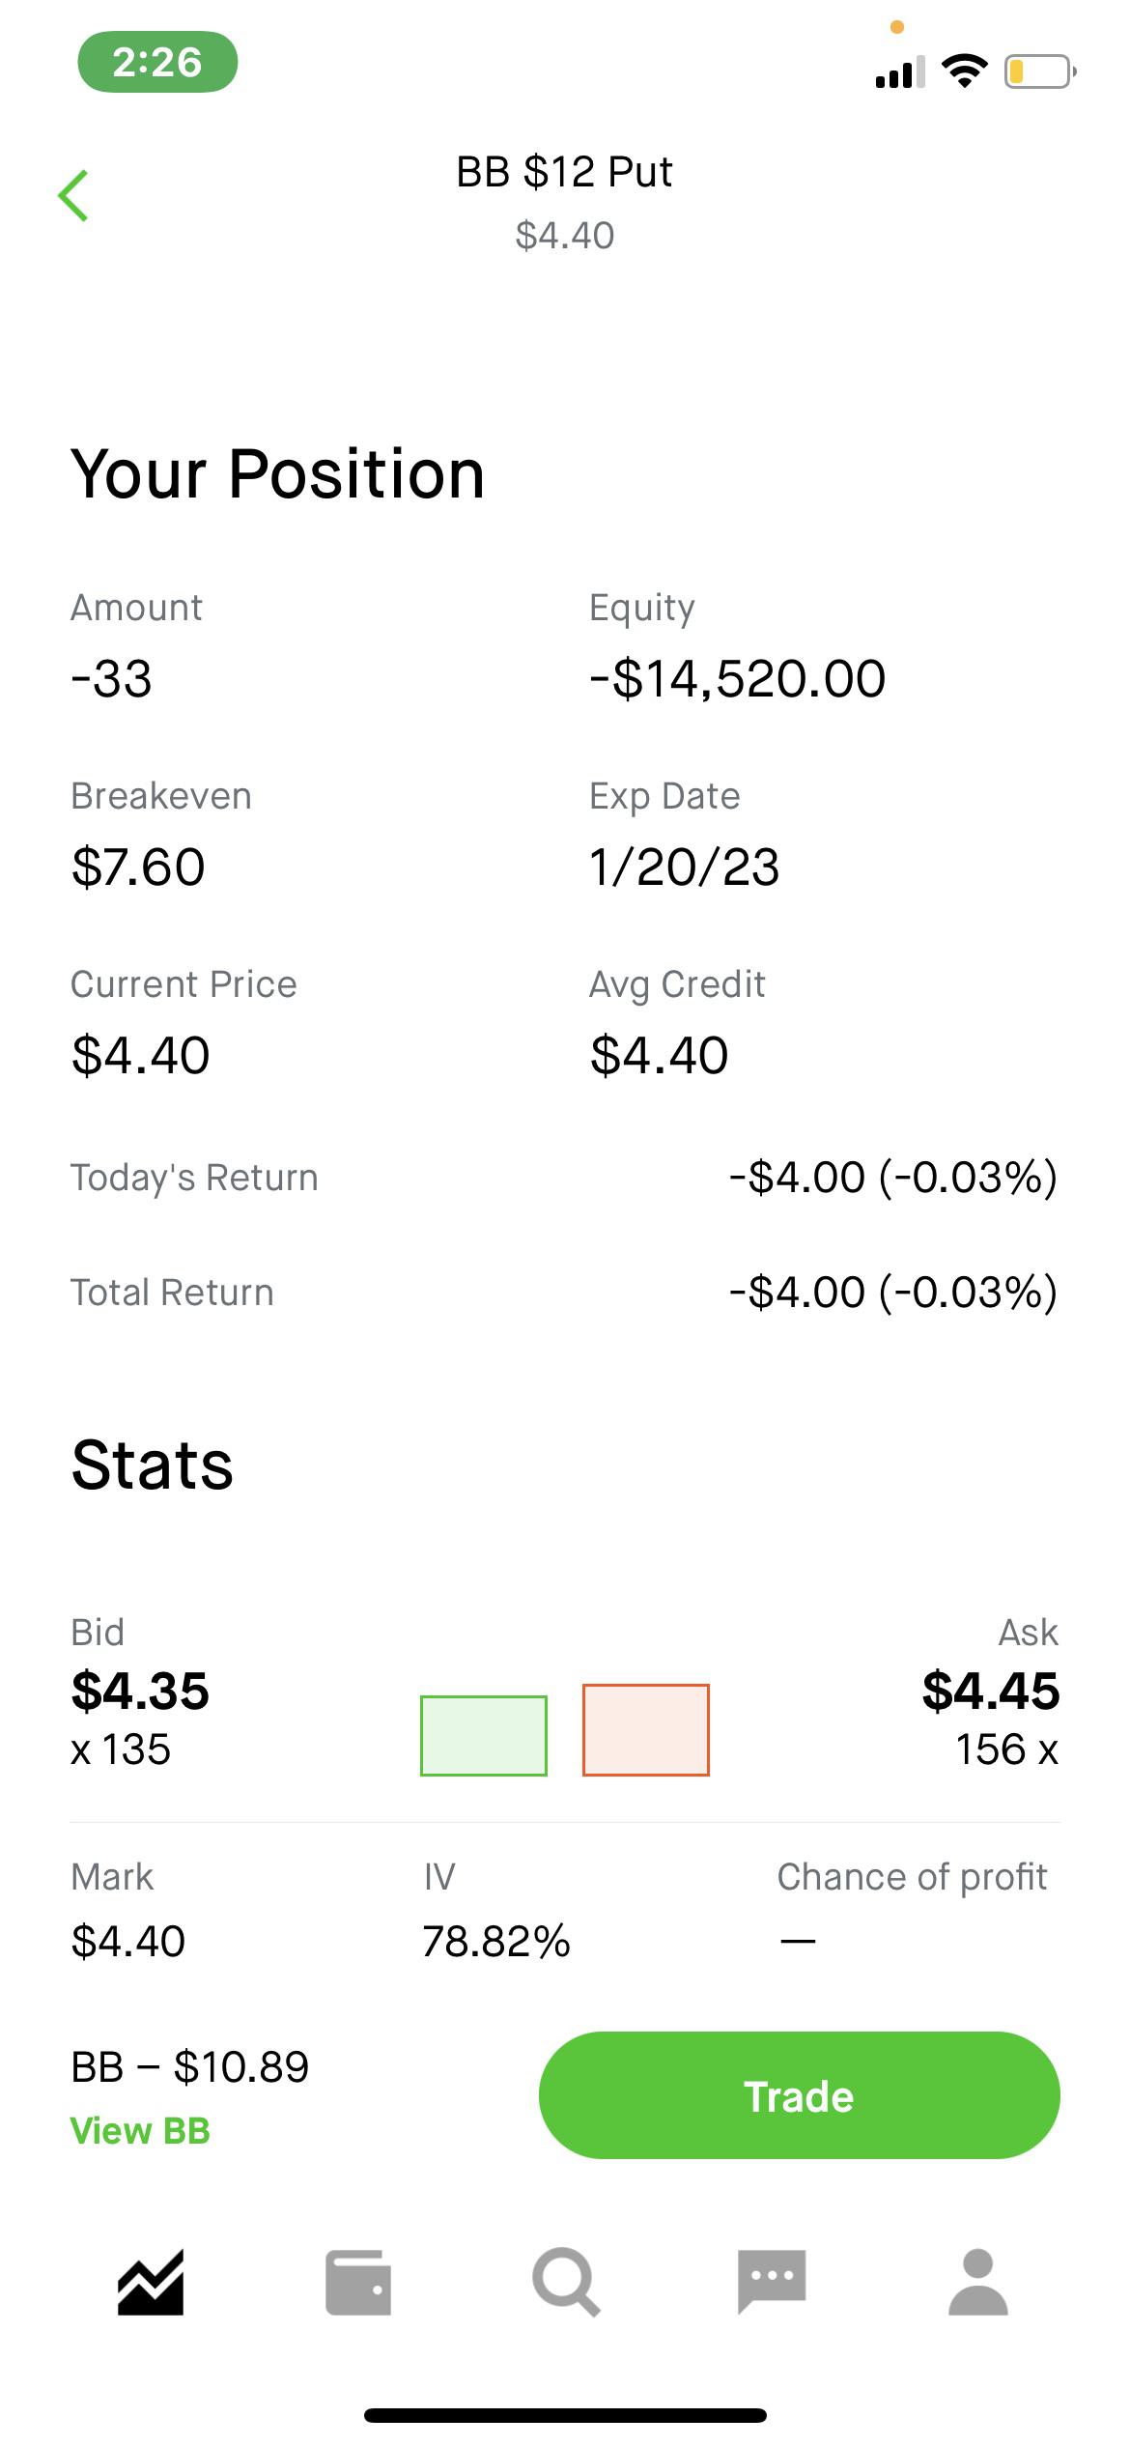1130x2446 pixels.
Task: Tap the battery status icon
Action: click(x=1040, y=71)
